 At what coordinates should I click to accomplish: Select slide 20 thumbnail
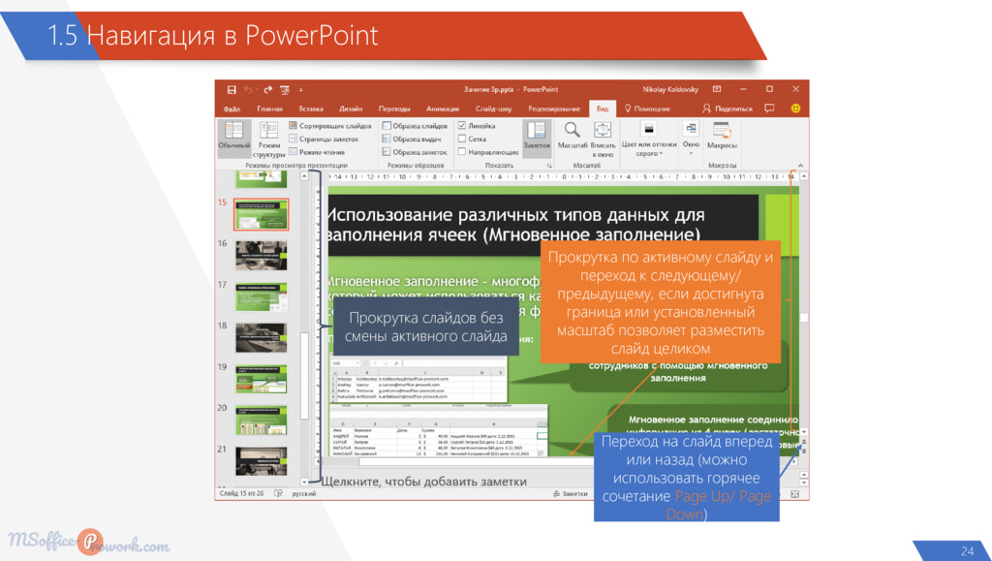pos(261,420)
